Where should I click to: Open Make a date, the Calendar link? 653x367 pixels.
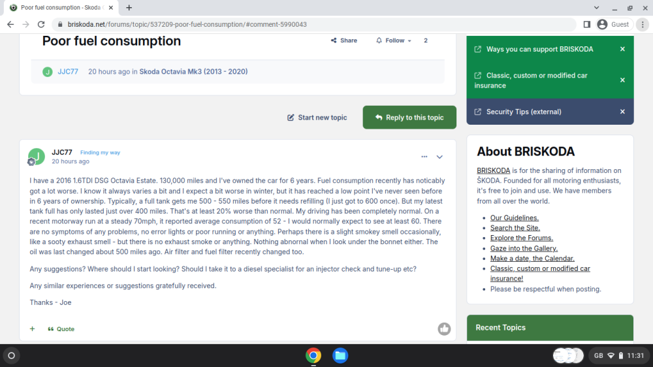532,259
